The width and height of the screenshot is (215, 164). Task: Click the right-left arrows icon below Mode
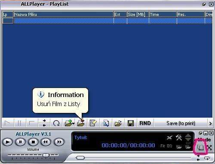[198, 158]
